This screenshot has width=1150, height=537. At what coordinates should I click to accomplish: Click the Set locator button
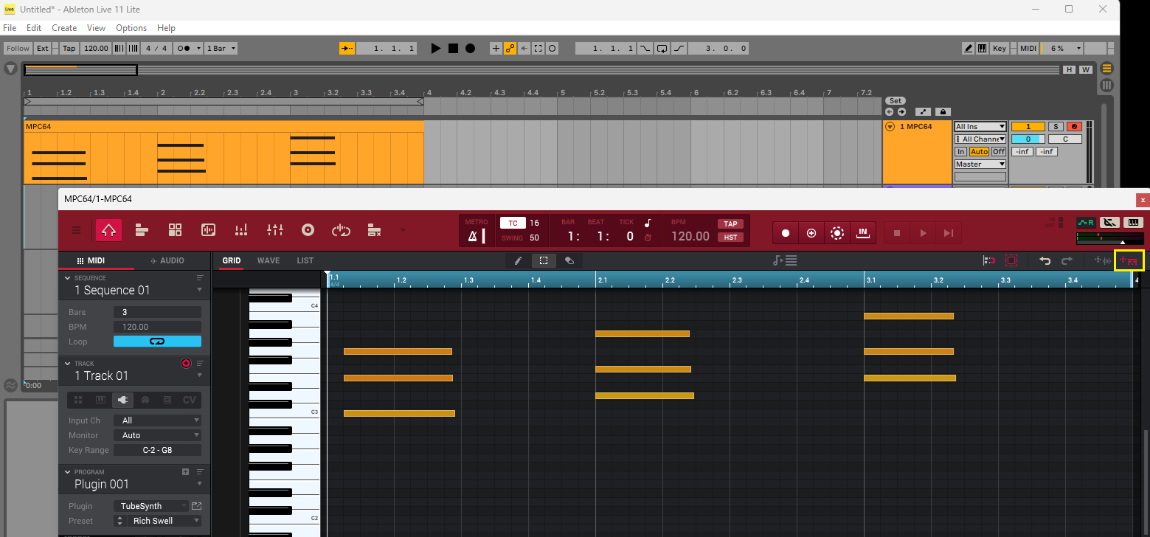895,100
